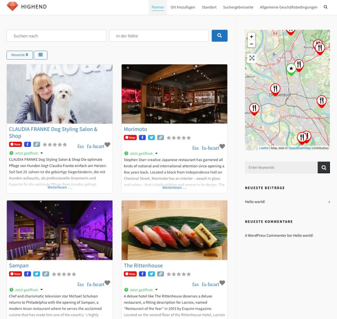Expand Morimoto opening hours
337x319 pixels.
(156, 153)
